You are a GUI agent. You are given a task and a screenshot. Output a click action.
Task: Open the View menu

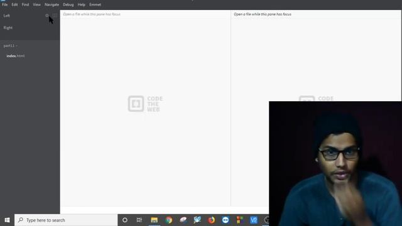click(36, 4)
